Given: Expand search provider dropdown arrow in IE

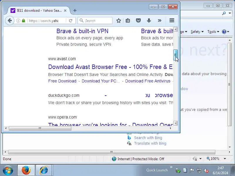Looking at the screenshot, I should [x=230, y=13].
